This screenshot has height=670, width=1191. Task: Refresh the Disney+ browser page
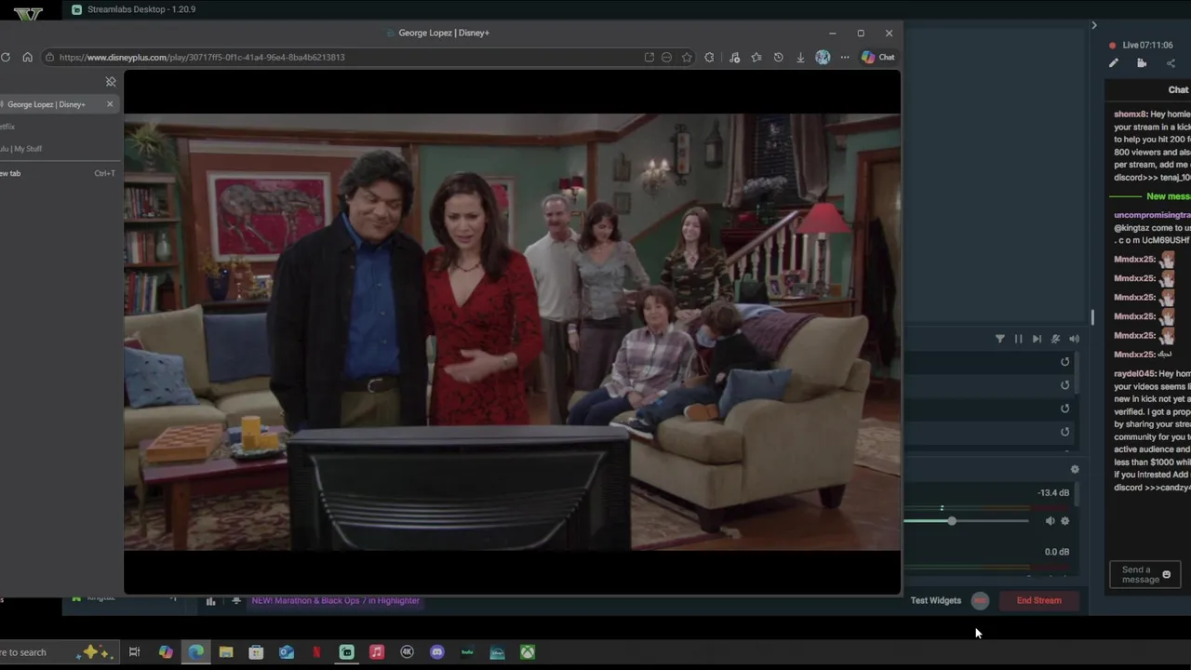6,57
